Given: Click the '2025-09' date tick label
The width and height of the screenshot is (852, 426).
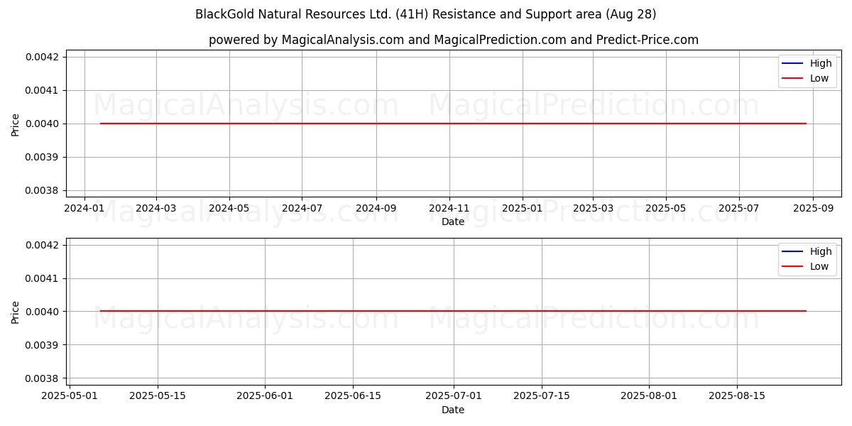Looking at the screenshot, I should click(x=813, y=209).
